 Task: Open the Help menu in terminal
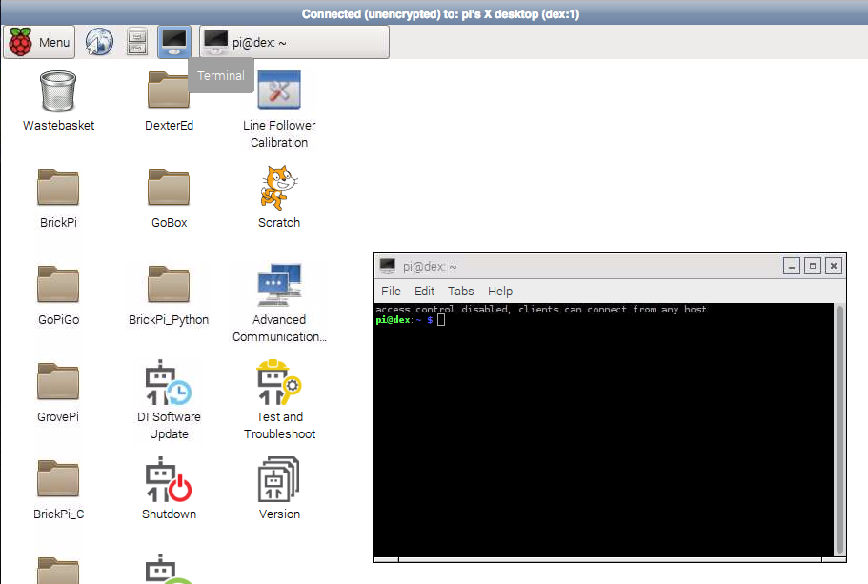(x=500, y=292)
